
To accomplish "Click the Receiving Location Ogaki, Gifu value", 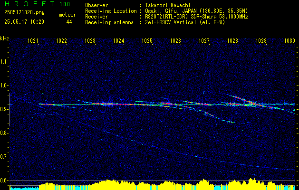I will click(x=196, y=11).
